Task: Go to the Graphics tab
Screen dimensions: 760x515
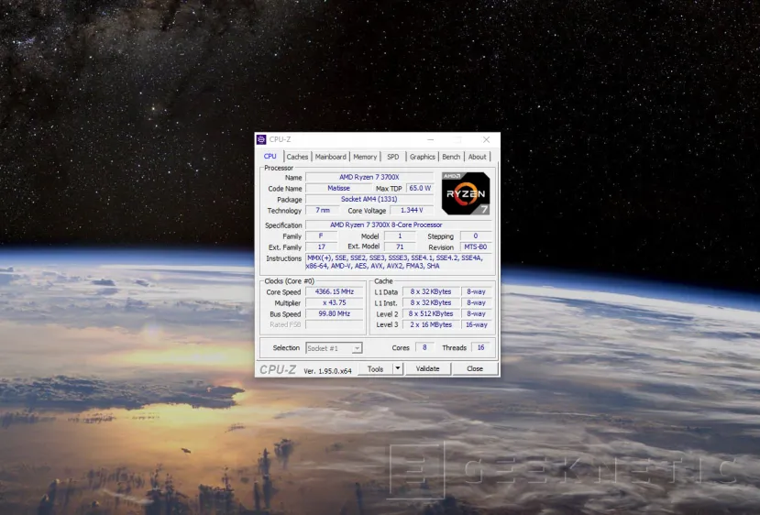Action: point(422,157)
